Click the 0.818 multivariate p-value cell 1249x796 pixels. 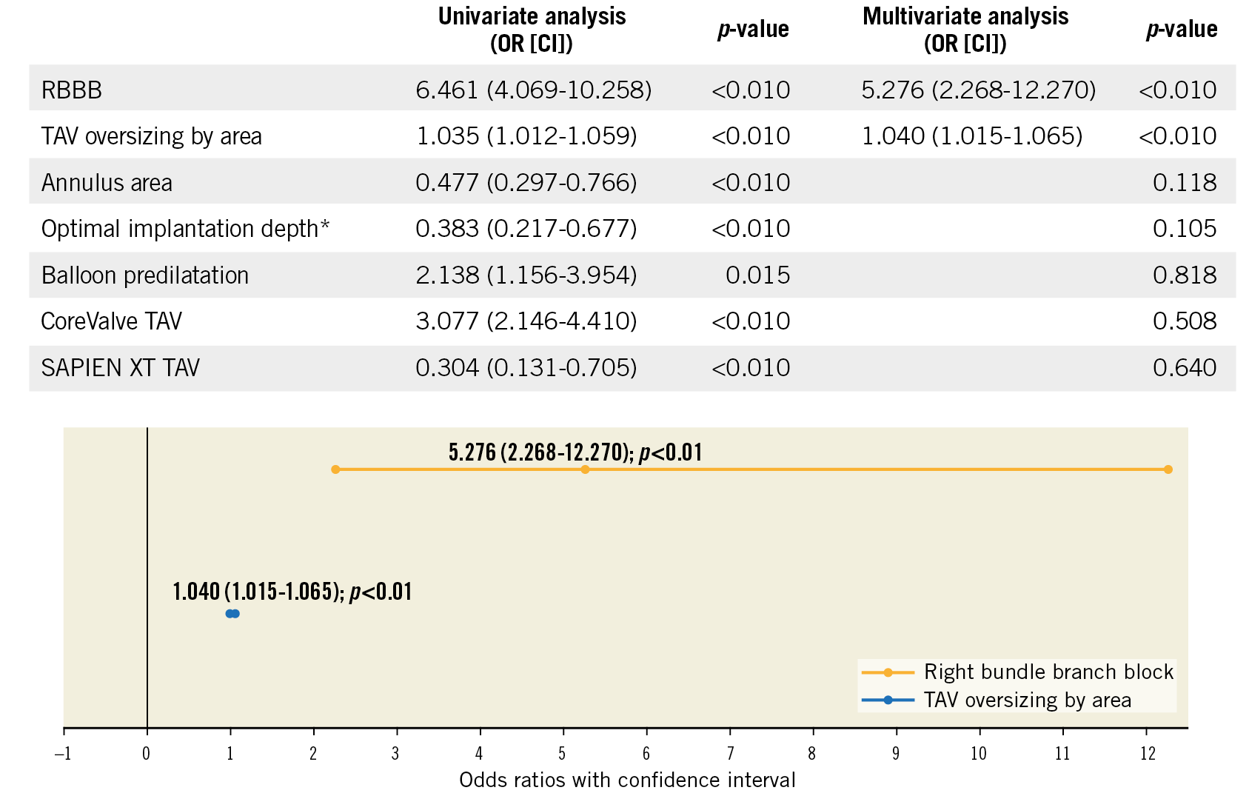pyautogui.click(x=1184, y=275)
